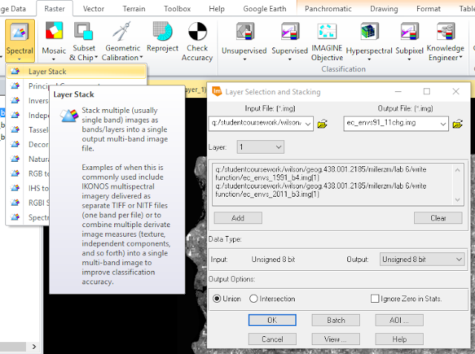This screenshot has height=354, width=475.
Task: Open the Drawing ribbon tab
Action: pyautogui.click(x=384, y=9)
